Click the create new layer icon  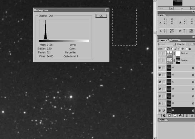[x=186, y=115]
